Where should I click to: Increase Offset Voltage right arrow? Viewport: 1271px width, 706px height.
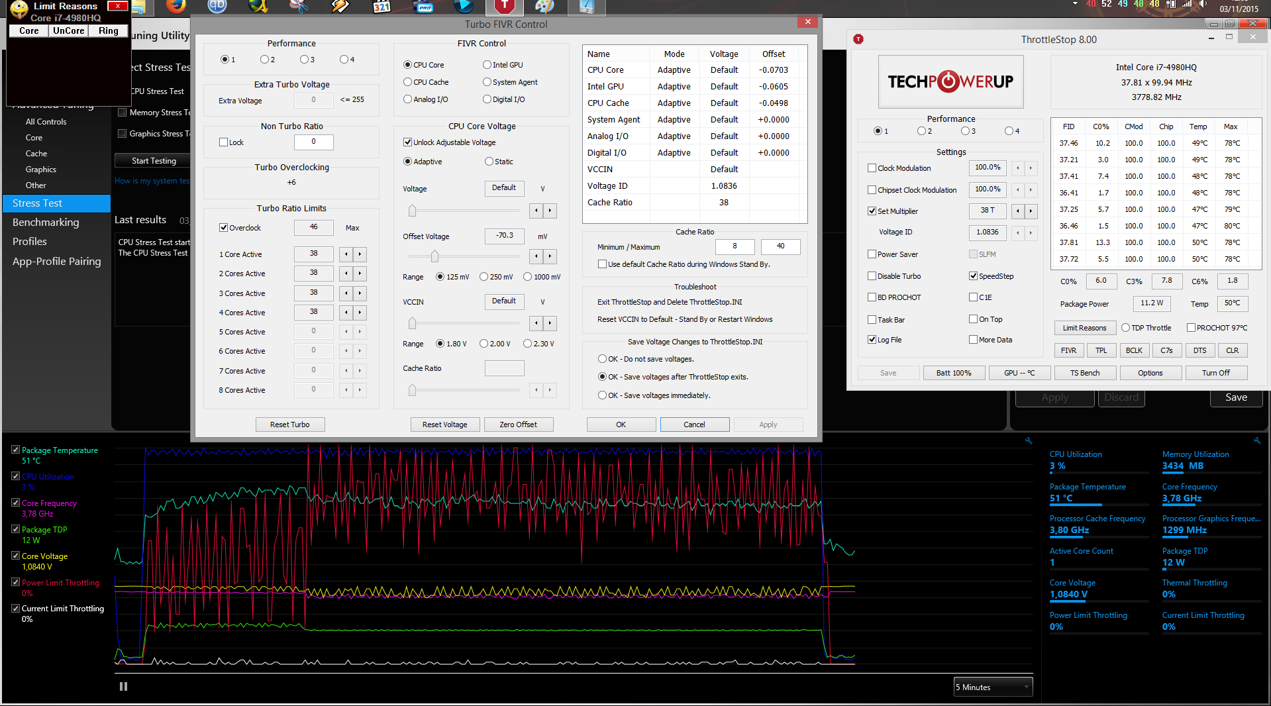pos(550,256)
